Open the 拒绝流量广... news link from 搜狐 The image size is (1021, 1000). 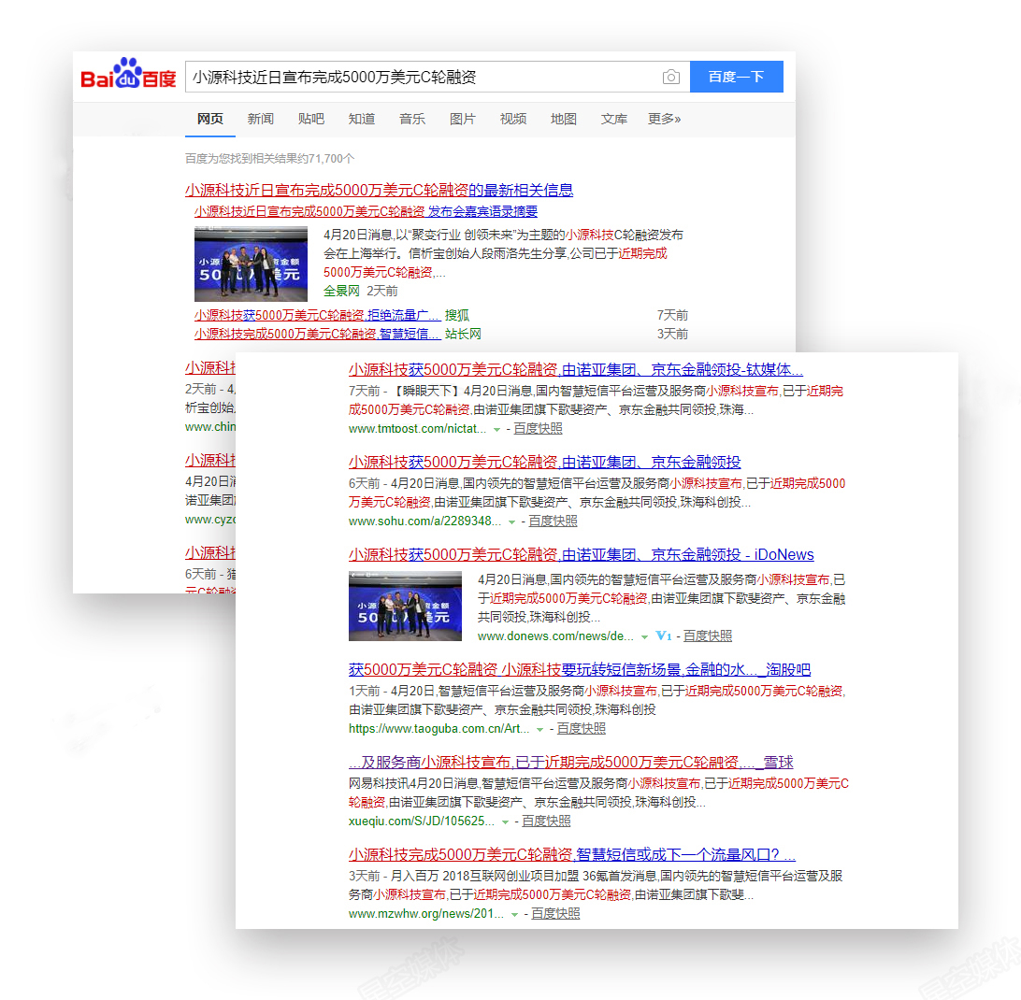[317, 315]
